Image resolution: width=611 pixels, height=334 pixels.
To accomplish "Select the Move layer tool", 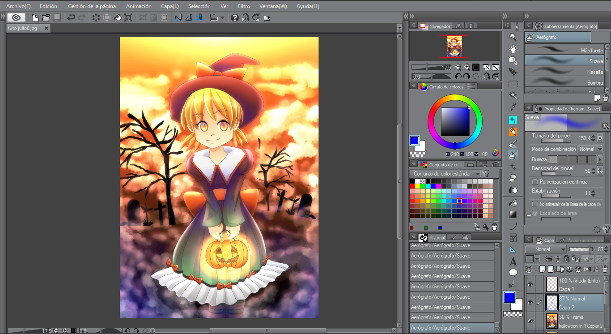I will click(x=513, y=72).
